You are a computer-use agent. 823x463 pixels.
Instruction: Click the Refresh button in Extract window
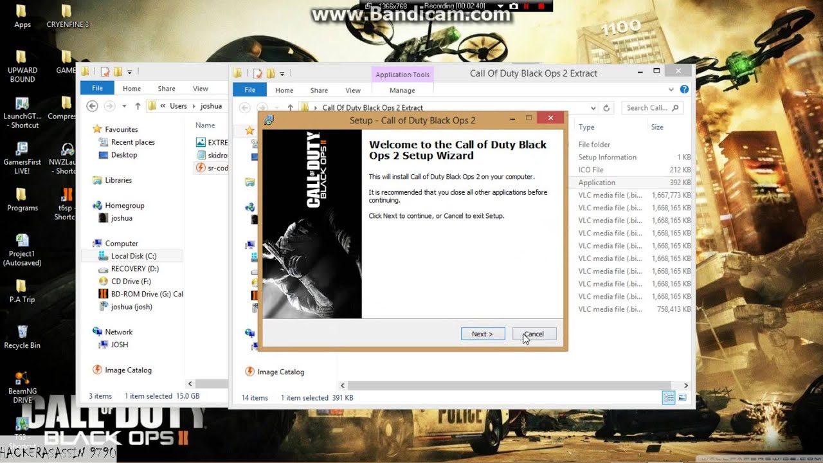606,108
